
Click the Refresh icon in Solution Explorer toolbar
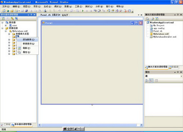[157, 19]
